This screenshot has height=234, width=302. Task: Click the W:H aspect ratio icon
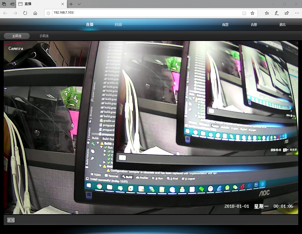(x=11, y=220)
